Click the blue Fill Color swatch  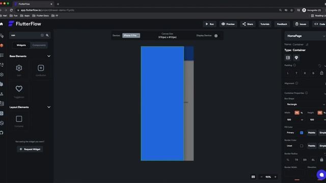302,133
